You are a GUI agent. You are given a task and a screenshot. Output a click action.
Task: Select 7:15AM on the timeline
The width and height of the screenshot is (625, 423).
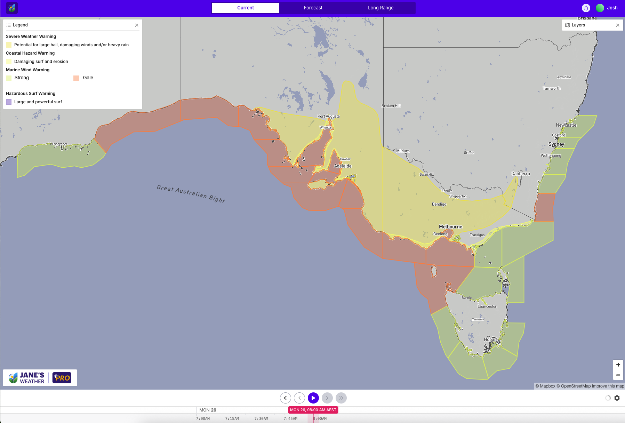pos(232,418)
